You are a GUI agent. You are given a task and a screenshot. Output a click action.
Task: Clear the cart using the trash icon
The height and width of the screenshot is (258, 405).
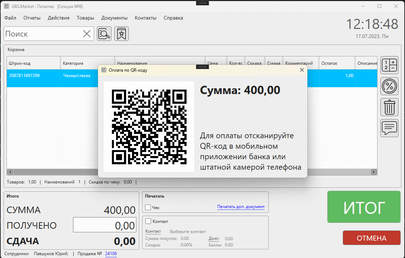pos(389,107)
